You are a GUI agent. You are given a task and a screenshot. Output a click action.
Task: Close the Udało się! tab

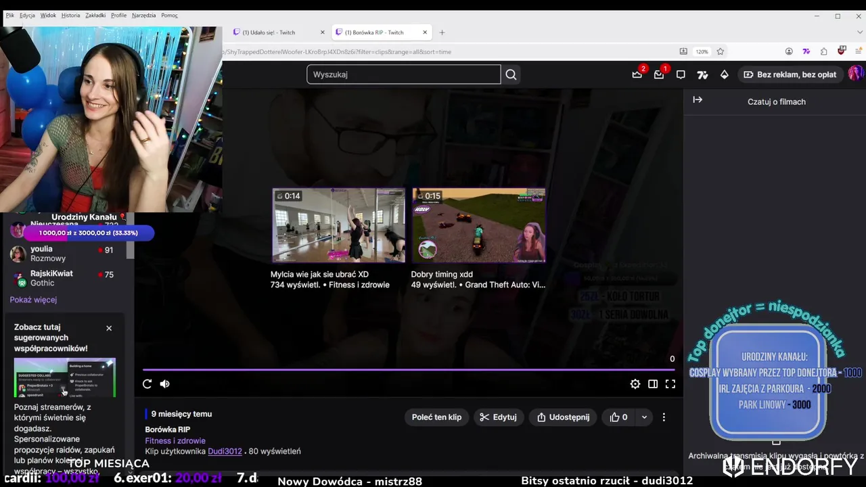[322, 32]
